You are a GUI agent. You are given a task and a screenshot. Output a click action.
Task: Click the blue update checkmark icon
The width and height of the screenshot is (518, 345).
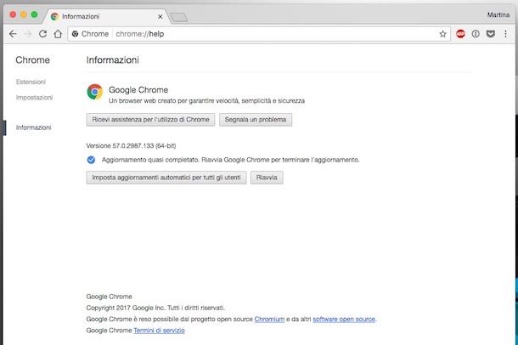tap(91, 160)
